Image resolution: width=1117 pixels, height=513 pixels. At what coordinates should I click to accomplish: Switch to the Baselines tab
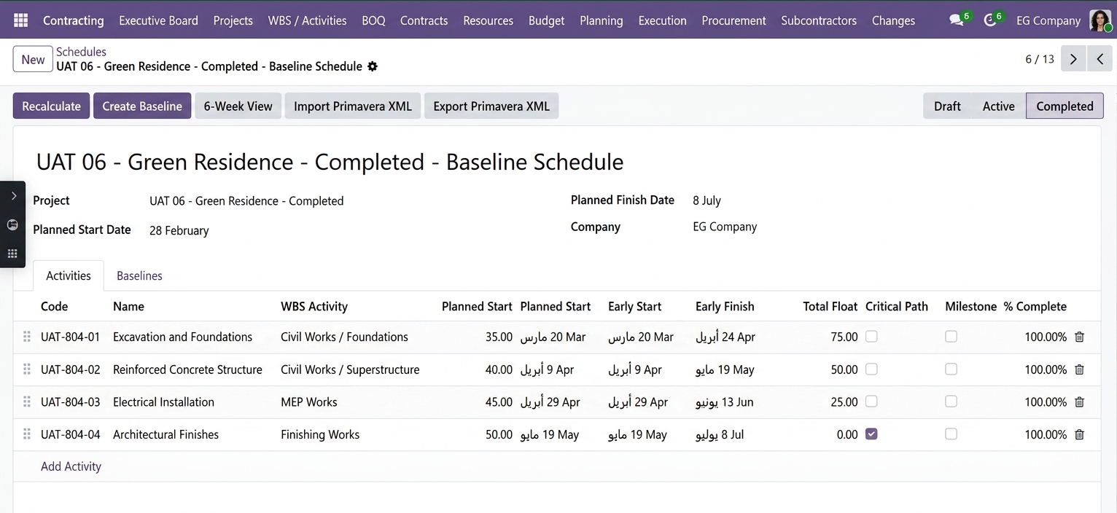pyautogui.click(x=139, y=275)
